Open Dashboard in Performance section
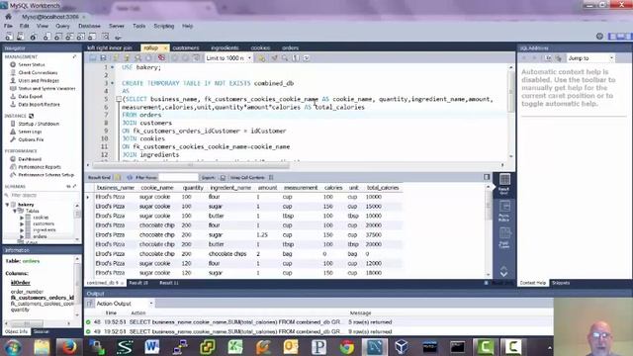Screen dimensions: 633x356 tap(30, 159)
